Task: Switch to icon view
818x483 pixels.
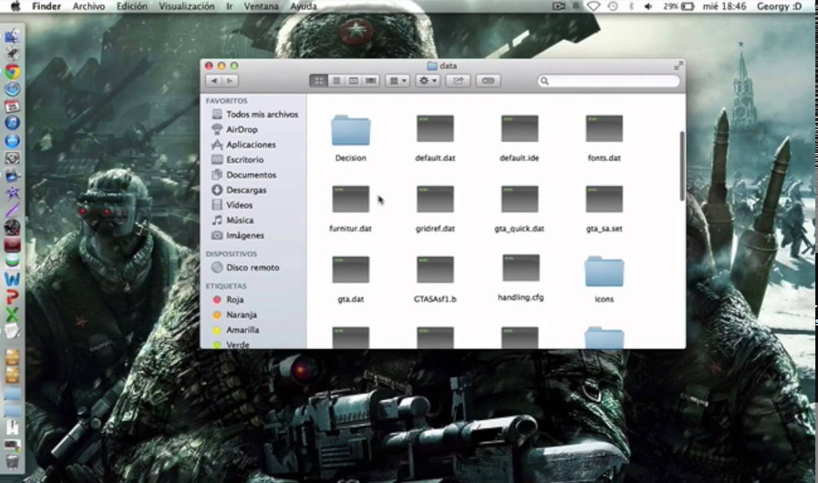Action: [318, 80]
